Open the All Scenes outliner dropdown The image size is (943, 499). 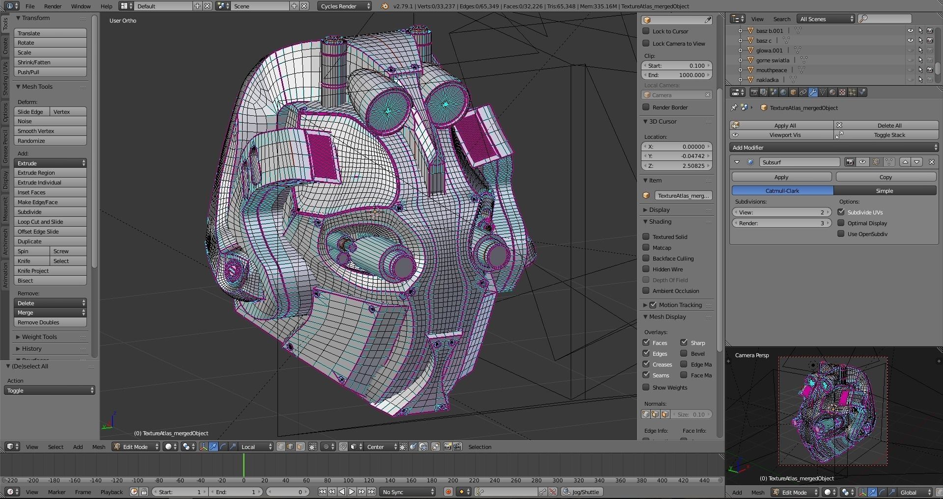click(827, 19)
